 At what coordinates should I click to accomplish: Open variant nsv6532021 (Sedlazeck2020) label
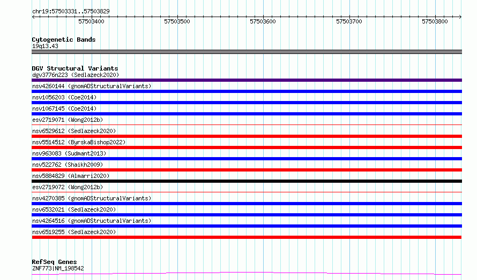point(74,209)
